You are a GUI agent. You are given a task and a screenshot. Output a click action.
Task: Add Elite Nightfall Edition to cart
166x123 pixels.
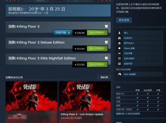(97, 64)
